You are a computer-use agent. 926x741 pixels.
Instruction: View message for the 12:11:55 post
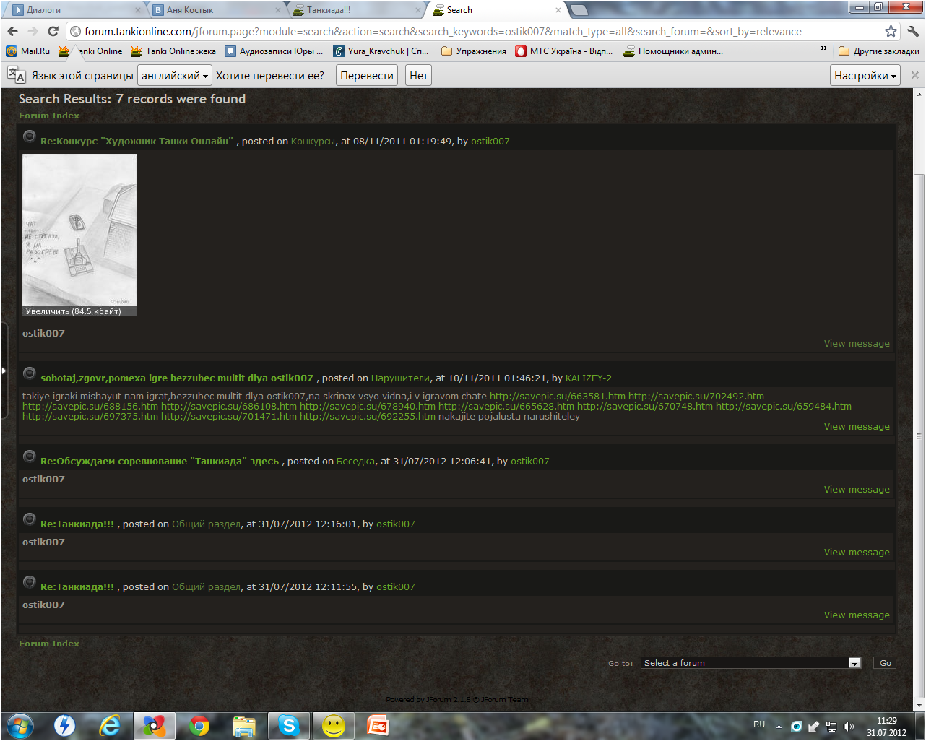[x=857, y=615]
